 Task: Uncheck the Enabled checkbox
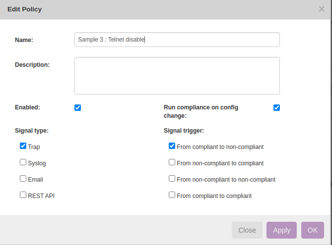78,107
